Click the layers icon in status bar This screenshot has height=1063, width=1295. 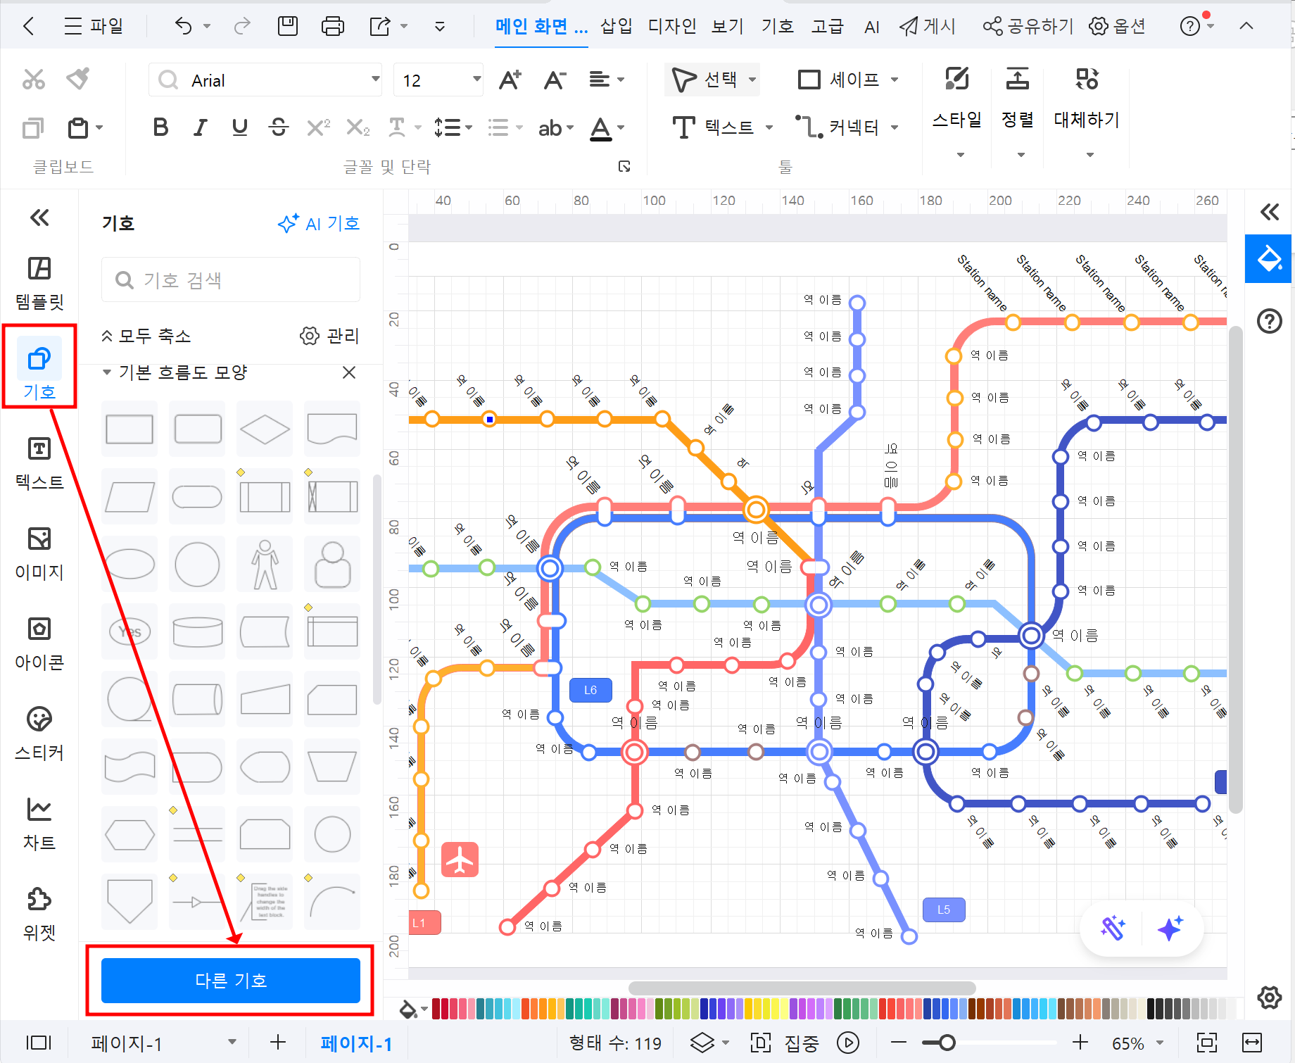(702, 1043)
